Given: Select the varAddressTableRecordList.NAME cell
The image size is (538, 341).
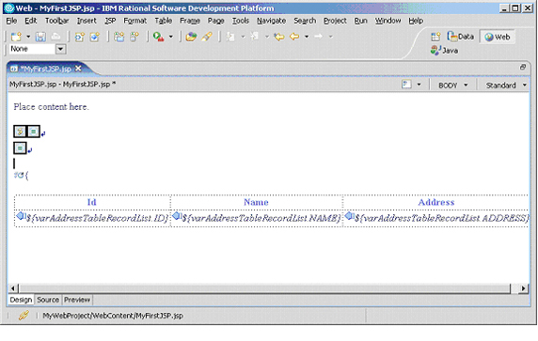Looking at the screenshot, I should pyautogui.click(x=257, y=218).
